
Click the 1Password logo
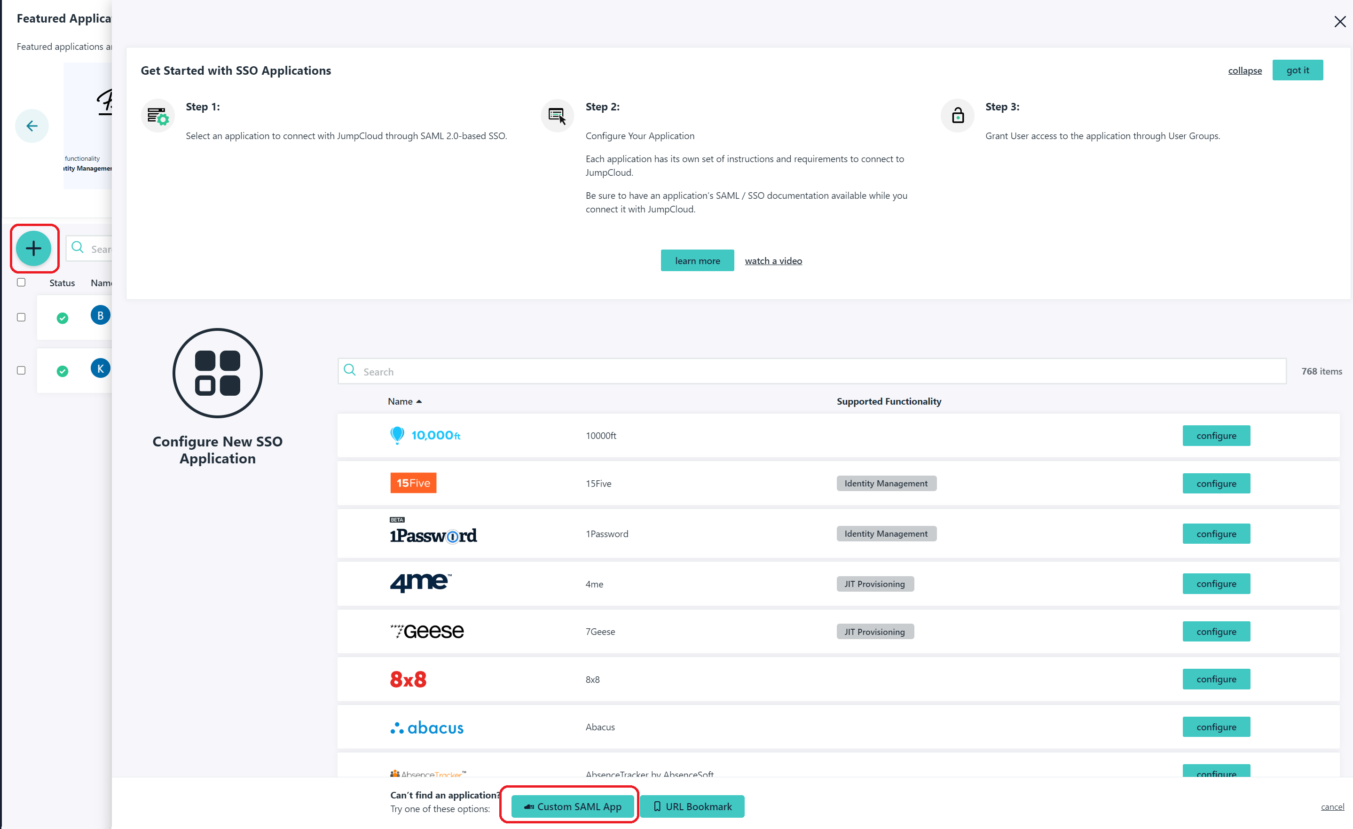(433, 532)
